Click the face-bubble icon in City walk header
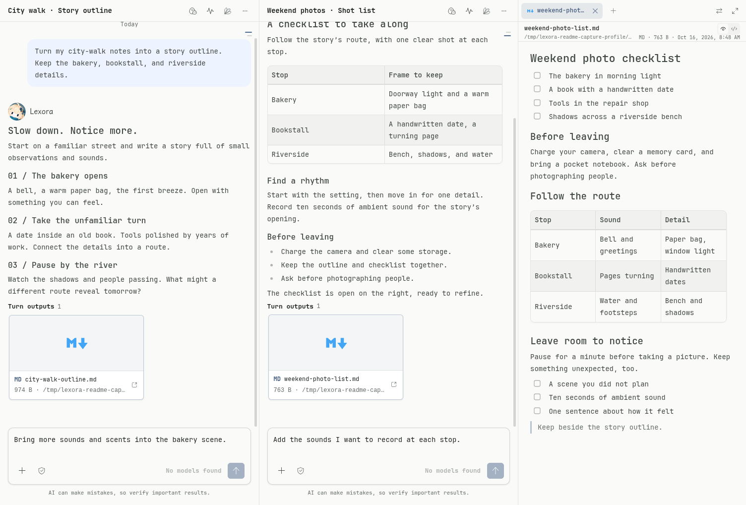Screen dimensions: 746x505 (x=193, y=11)
